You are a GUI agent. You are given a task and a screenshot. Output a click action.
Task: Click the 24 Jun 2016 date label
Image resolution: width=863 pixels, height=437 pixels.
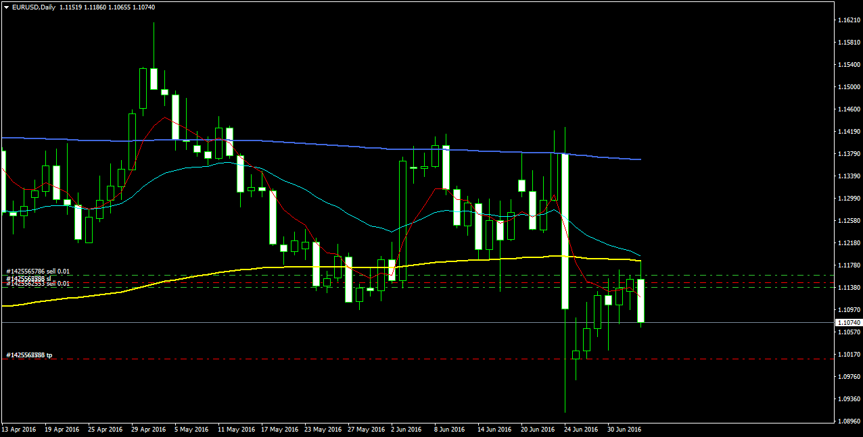tap(582, 430)
